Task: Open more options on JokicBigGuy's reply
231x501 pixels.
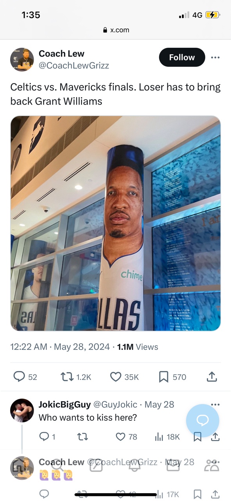Action: click(x=215, y=404)
